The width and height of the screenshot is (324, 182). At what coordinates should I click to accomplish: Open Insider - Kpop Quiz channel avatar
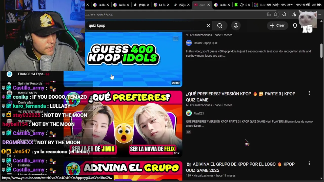[x=189, y=43]
